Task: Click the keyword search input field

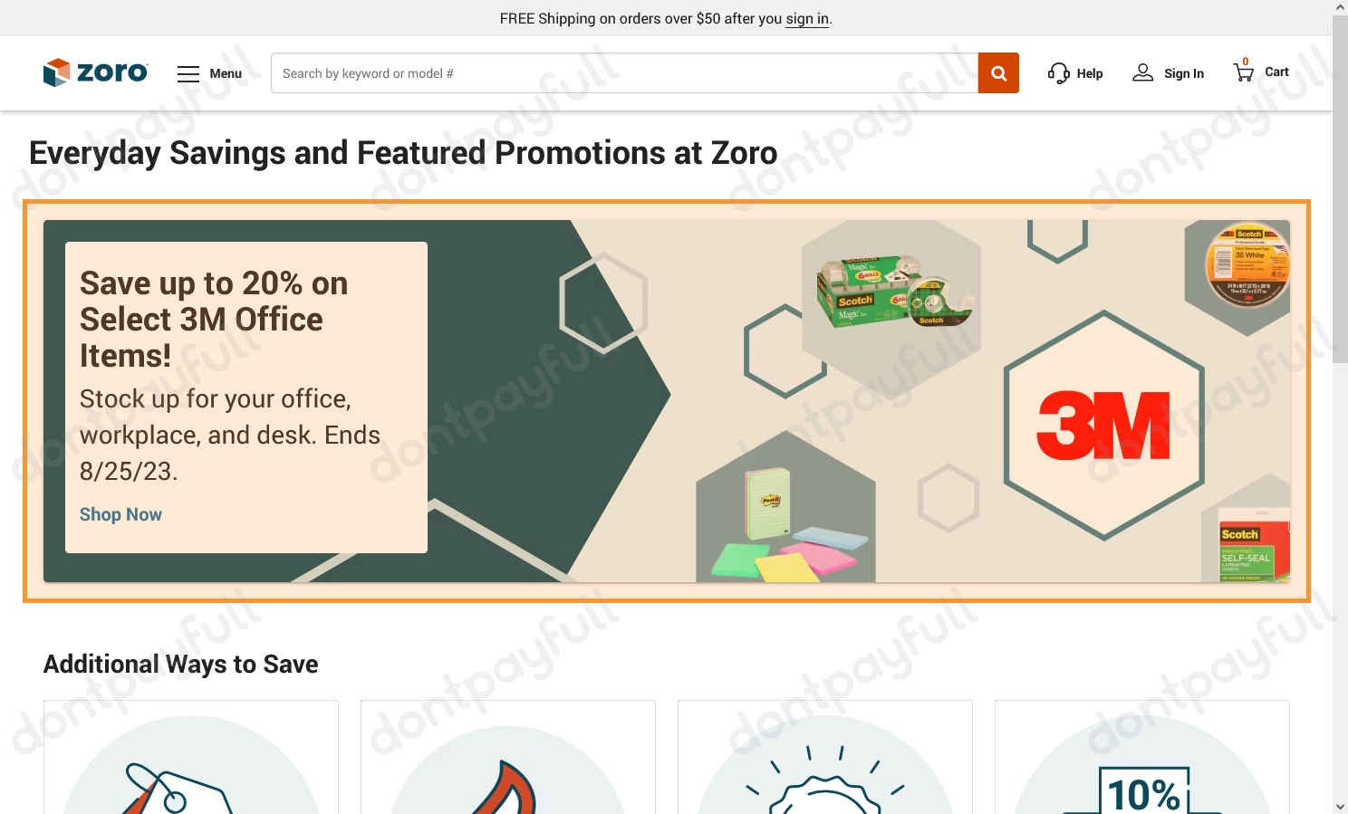Action: point(625,72)
